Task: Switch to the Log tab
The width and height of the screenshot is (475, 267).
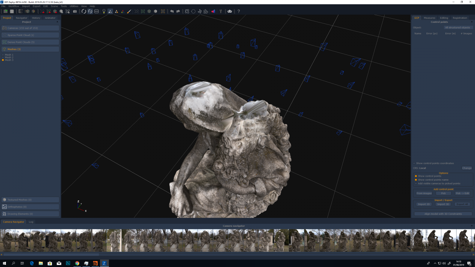Action: (31, 222)
